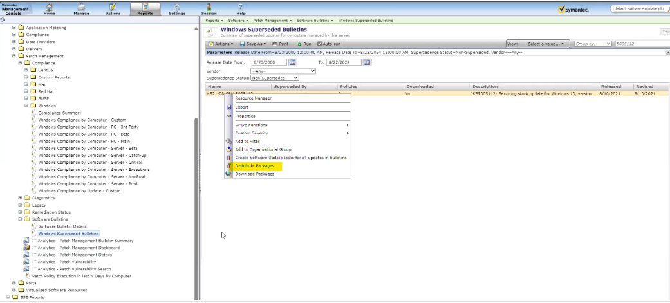Select Download Packages in context menu
670x303 pixels.
(254, 174)
